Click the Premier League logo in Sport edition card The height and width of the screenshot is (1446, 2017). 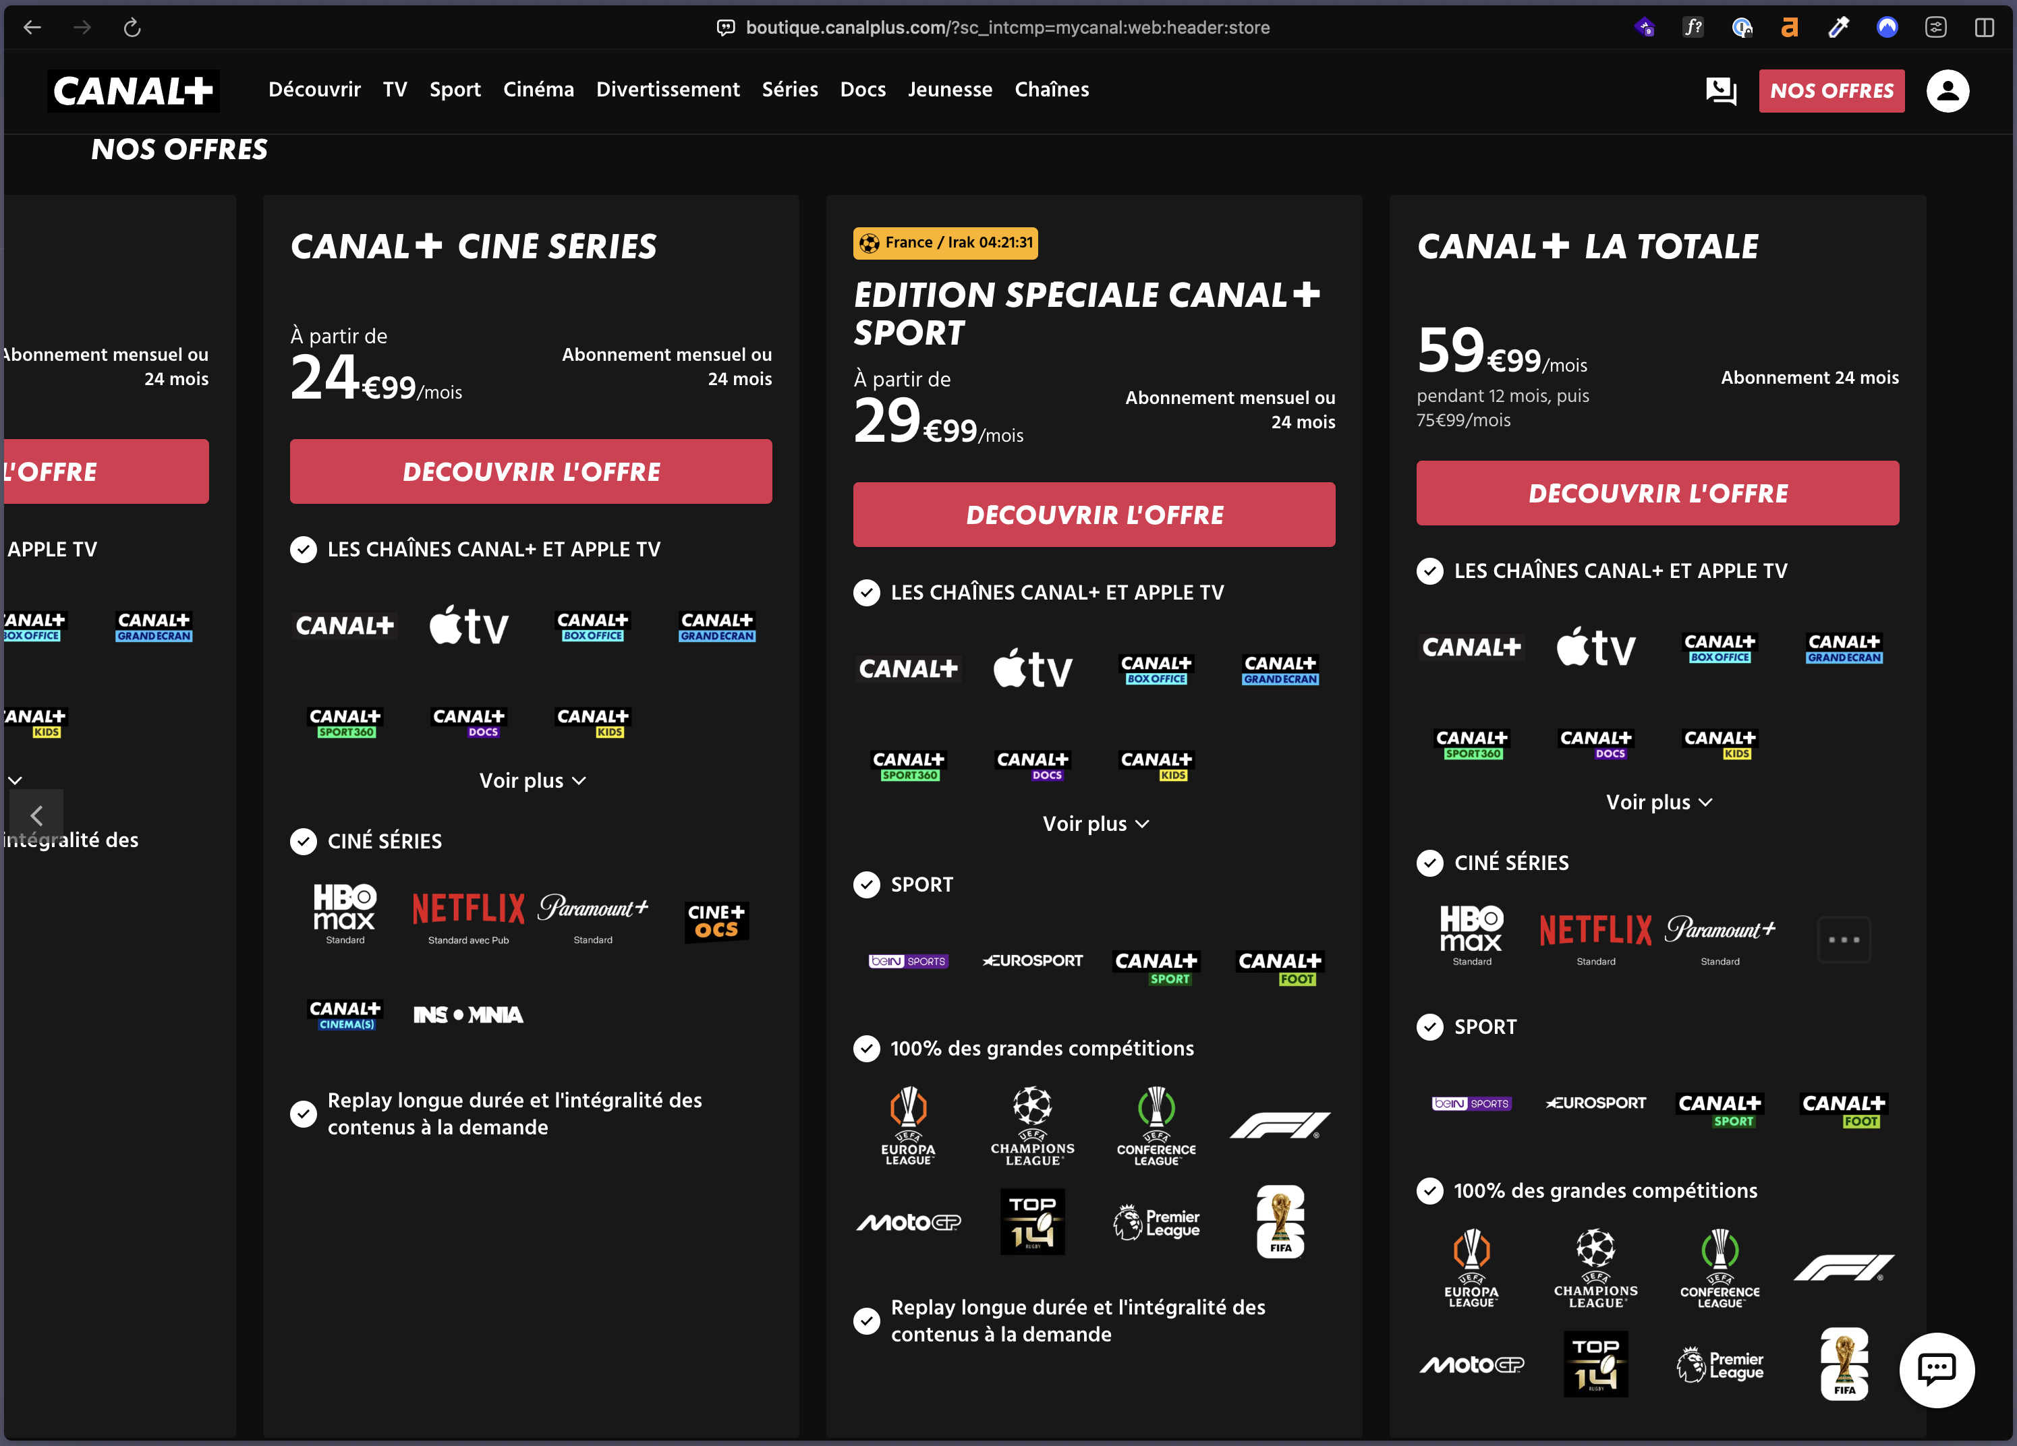tap(1157, 1223)
